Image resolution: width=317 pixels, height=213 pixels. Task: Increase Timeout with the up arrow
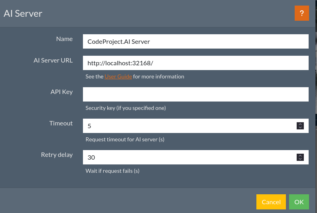pyautogui.click(x=300, y=124)
